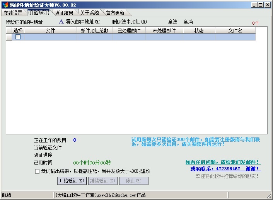Screen dimensions: 273x200
Task: Click 全选 to select all files
Action: coord(172,22)
